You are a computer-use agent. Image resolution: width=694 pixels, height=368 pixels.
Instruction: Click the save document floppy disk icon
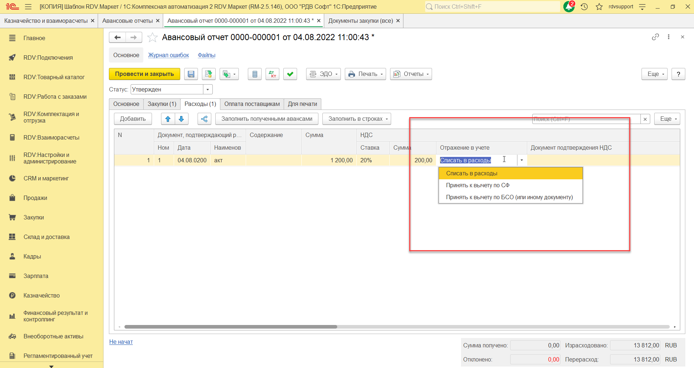(191, 74)
